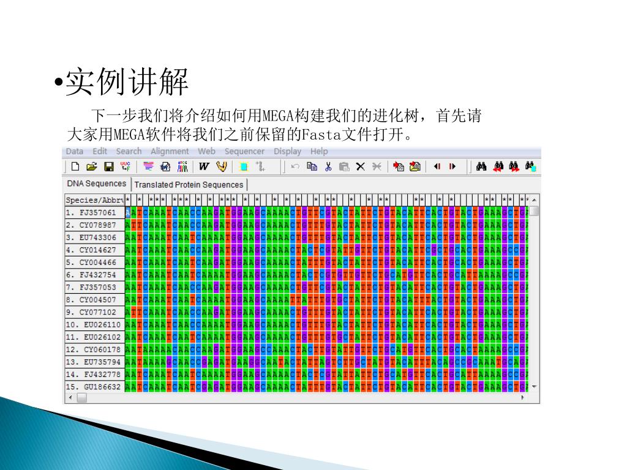
Task: Select sequence row 1. FJ357061
Action: [x=95, y=212]
